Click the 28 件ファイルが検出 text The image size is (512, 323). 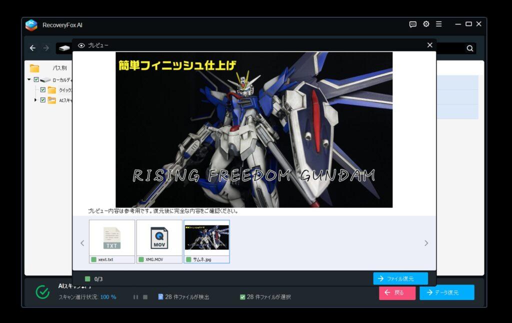[187, 297]
